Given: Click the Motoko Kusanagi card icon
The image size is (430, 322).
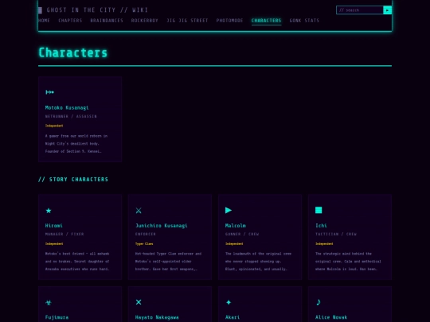Looking at the screenshot, I should pos(49,92).
